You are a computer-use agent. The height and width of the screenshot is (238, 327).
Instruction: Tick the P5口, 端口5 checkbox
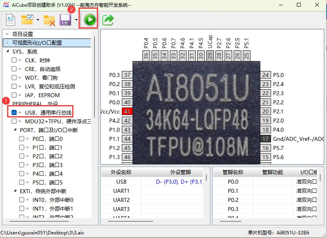click(x=21, y=182)
